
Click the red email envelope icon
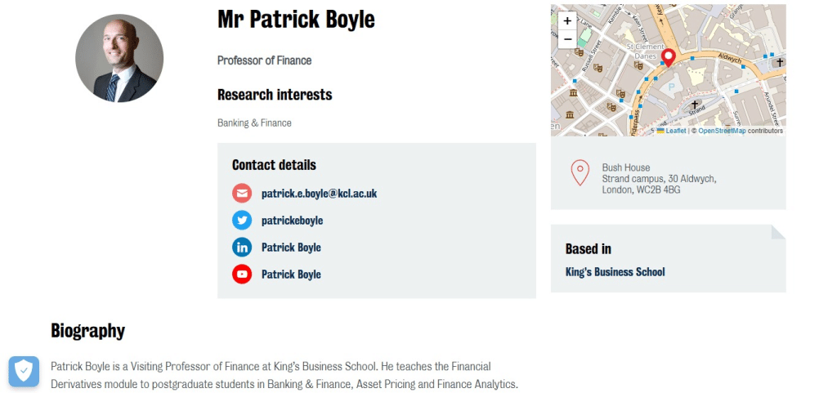242,193
